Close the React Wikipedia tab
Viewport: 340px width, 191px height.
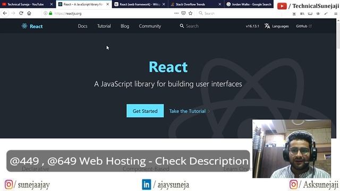(x=164, y=4)
